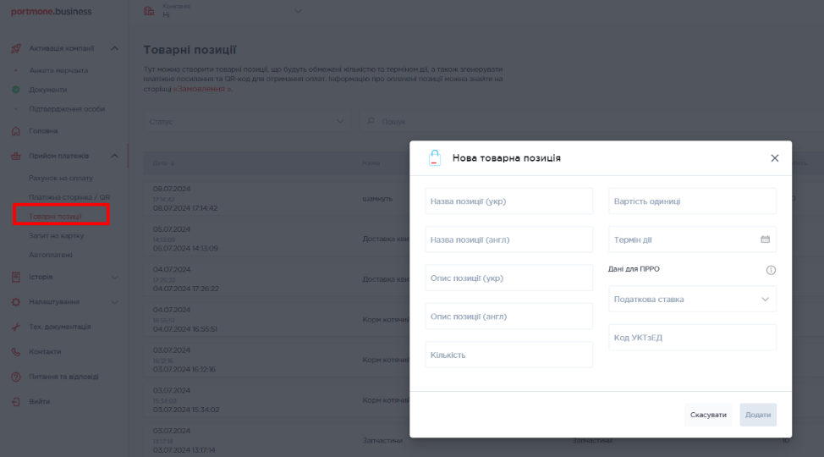Click the Додати button
The width and height of the screenshot is (824, 457).
[758, 415]
